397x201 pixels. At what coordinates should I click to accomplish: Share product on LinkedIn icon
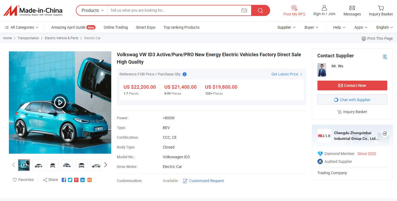pos(83,180)
